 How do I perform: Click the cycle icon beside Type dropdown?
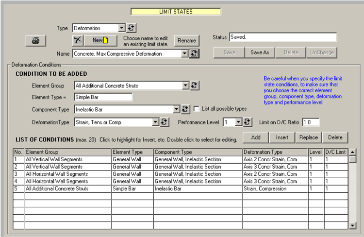point(131,28)
